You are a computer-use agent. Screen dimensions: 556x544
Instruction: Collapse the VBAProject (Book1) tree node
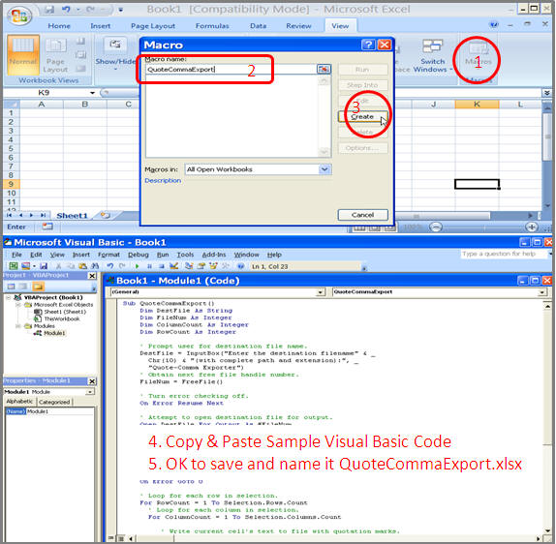point(8,298)
